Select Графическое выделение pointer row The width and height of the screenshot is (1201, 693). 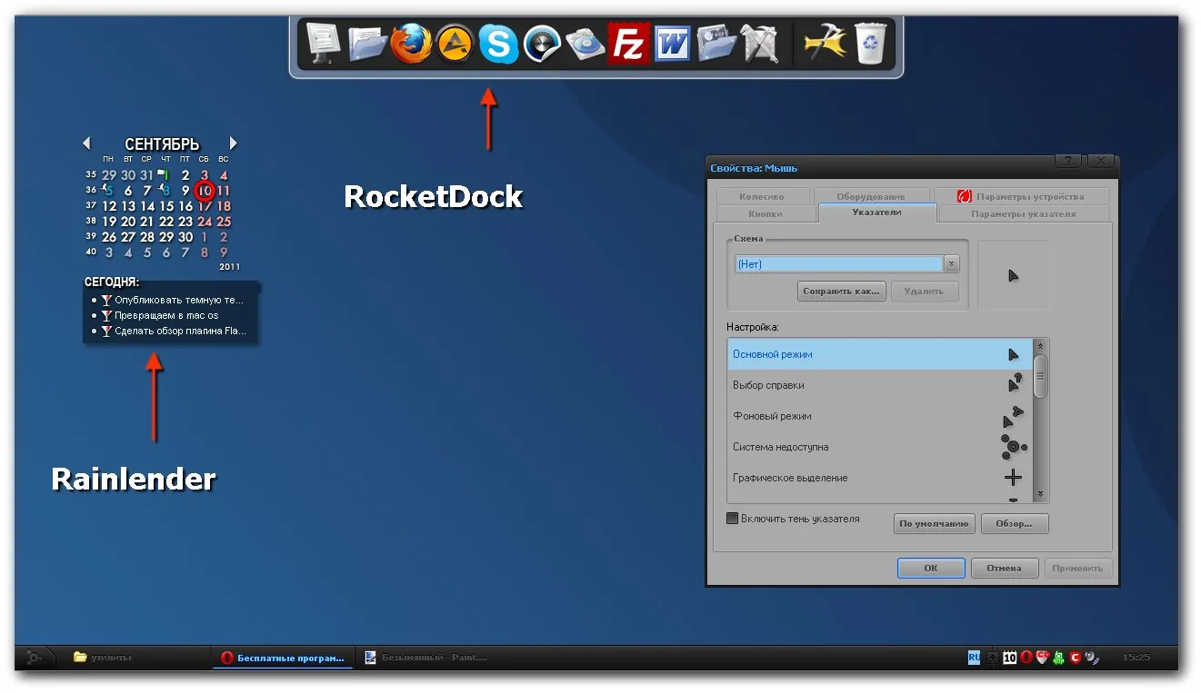tap(880, 478)
